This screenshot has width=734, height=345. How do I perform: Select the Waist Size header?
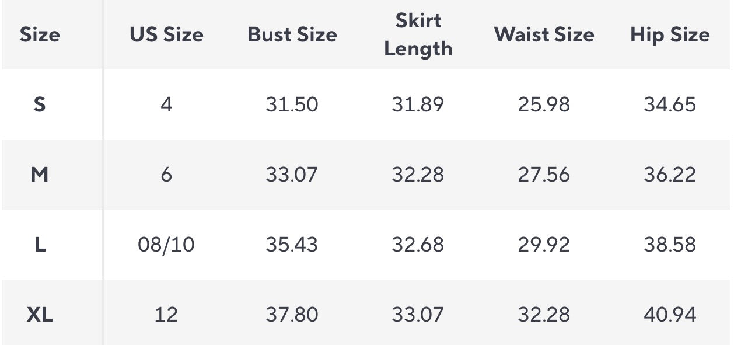544,35
